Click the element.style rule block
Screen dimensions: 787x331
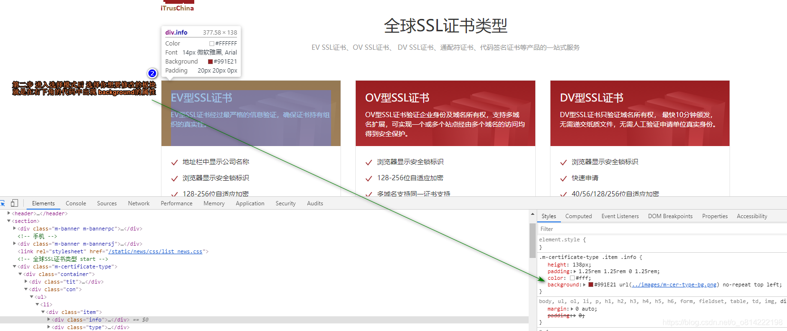(662, 243)
